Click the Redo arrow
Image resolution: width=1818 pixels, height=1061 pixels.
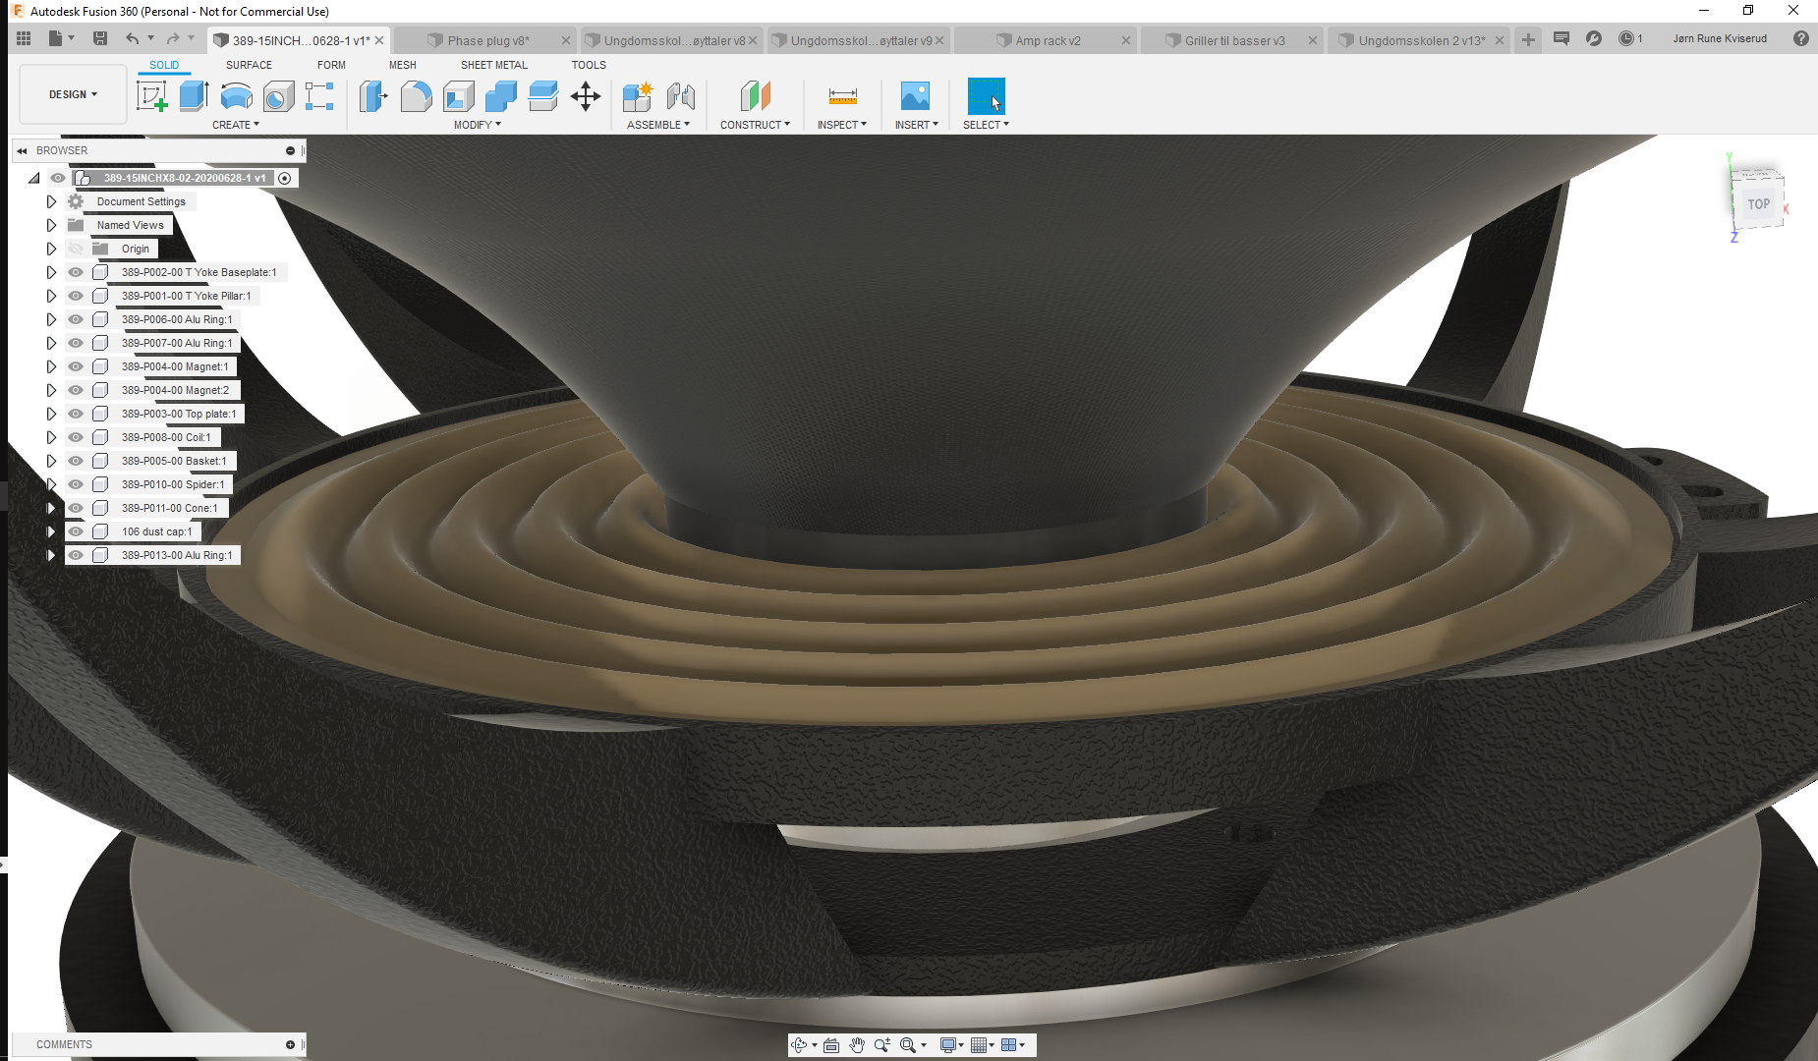point(173,38)
